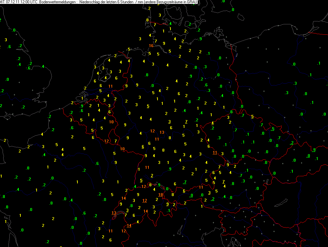Click the underlined orange 12 reading
328x247 pixels.
click(145, 201)
